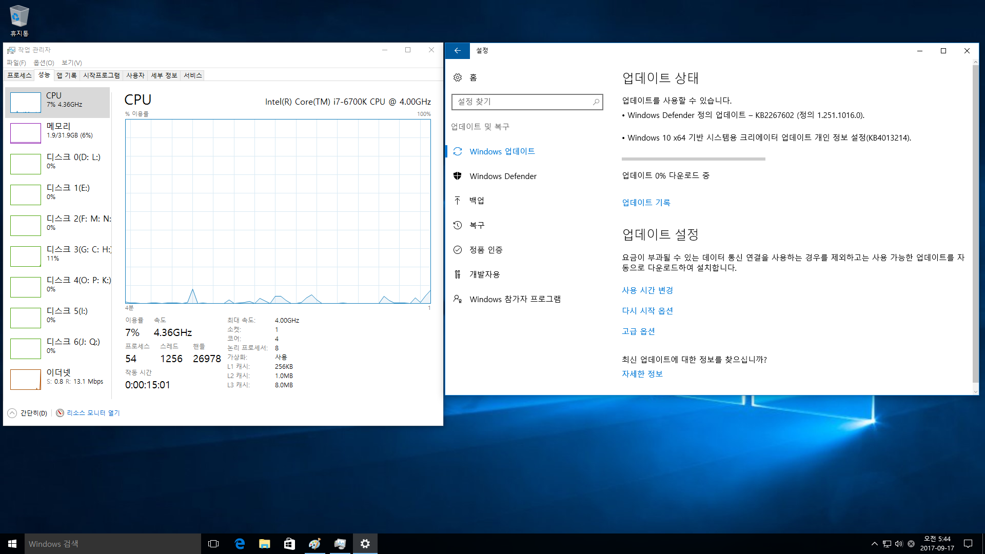
Task: Open the 옵션(O) menu in Task Manager
Action: pyautogui.click(x=44, y=63)
